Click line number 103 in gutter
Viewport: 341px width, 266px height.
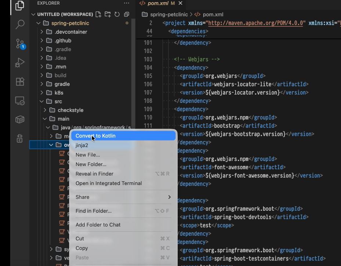coord(148,59)
